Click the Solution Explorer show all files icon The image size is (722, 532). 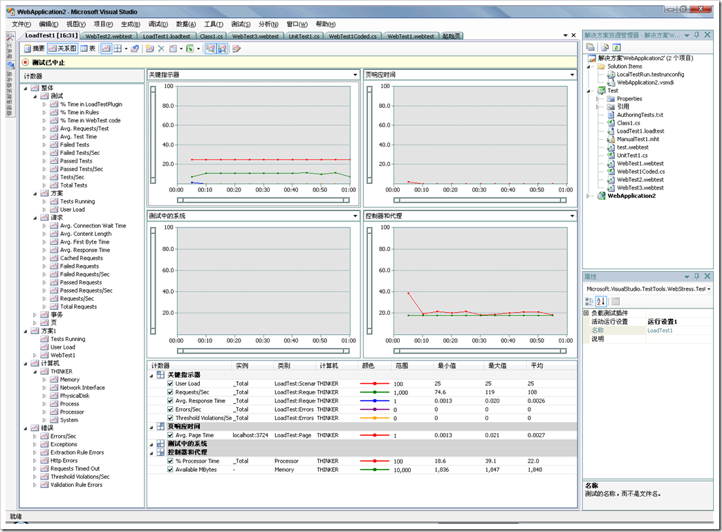click(605, 47)
